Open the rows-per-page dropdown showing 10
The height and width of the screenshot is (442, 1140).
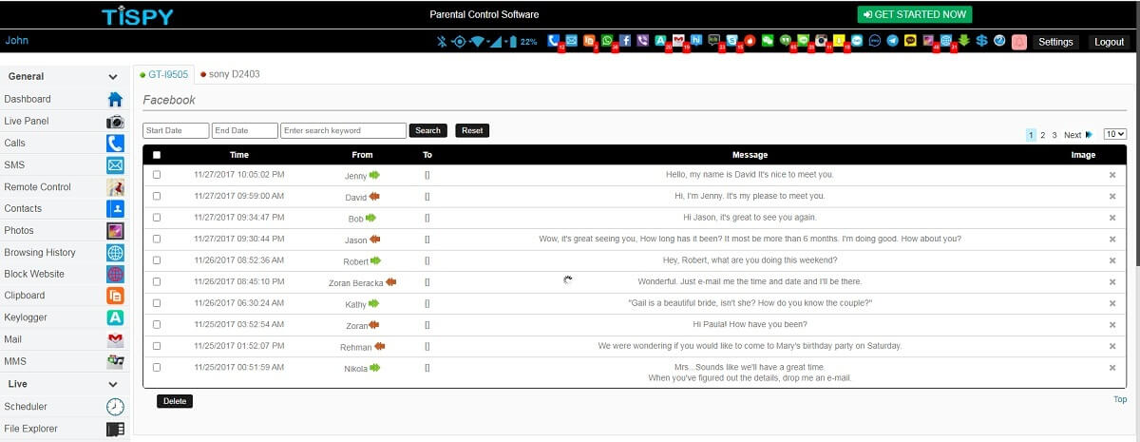pyautogui.click(x=1115, y=135)
